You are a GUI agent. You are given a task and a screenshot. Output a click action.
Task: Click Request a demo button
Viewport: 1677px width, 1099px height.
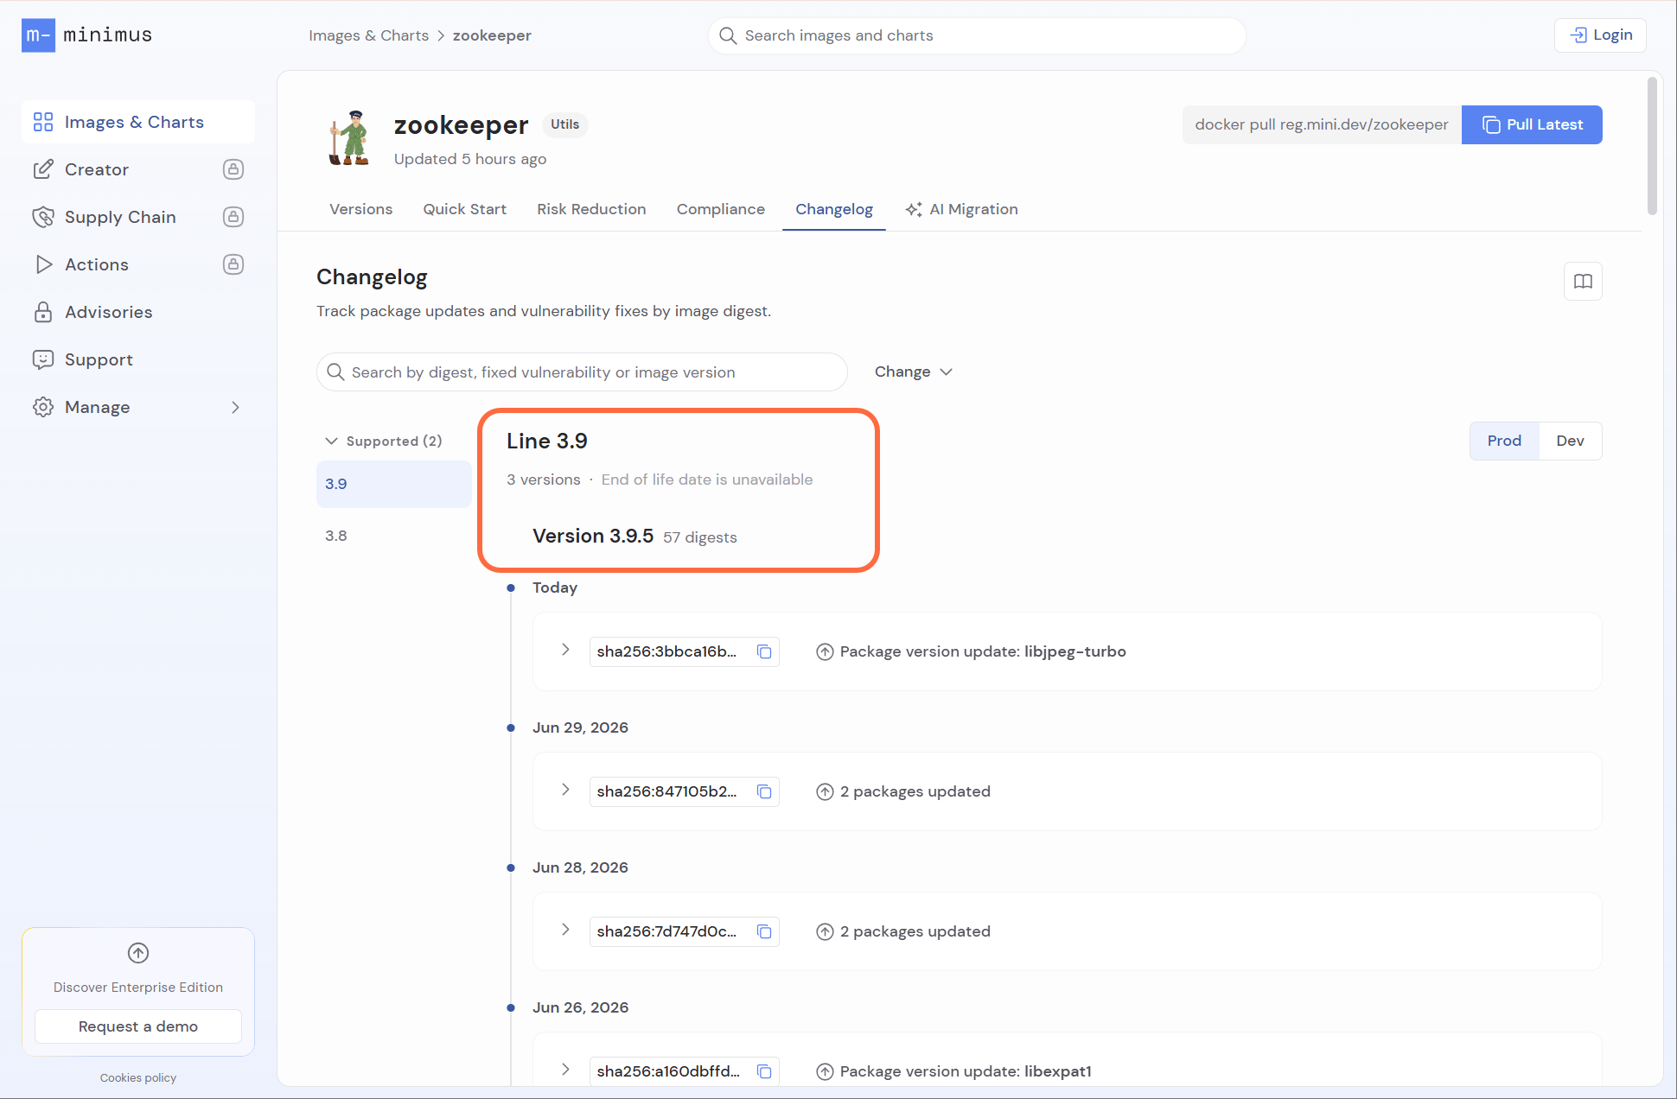[138, 1026]
